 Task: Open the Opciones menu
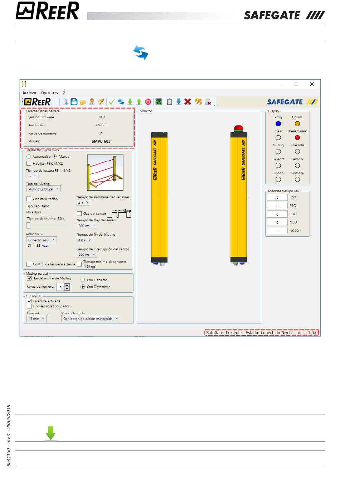(49, 93)
